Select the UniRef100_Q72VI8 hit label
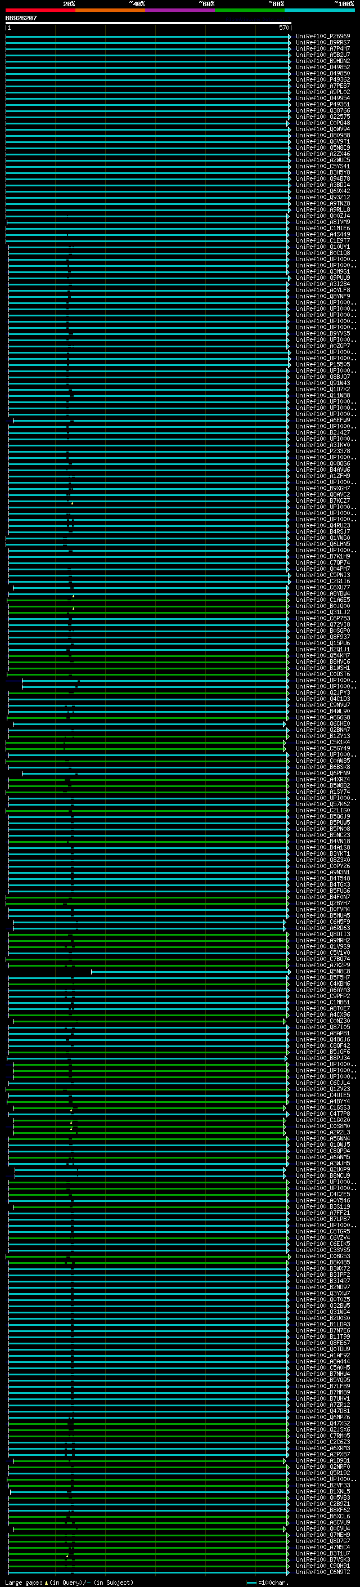Image resolution: width=360 pixels, height=1587 pixels. point(323,625)
